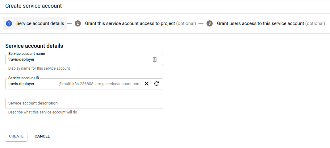Focus the Service account ID field
The image size is (330, 148).
[x=84, y=84]
